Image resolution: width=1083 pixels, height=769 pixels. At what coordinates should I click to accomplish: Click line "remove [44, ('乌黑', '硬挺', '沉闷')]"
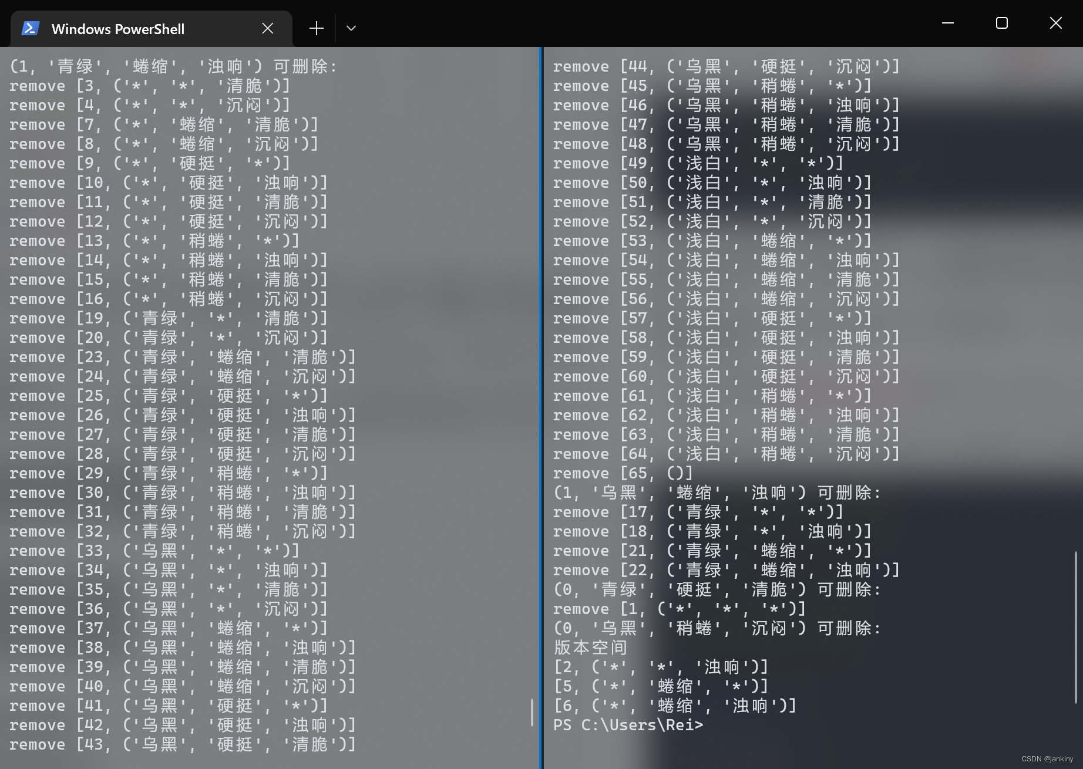(727, 66)
